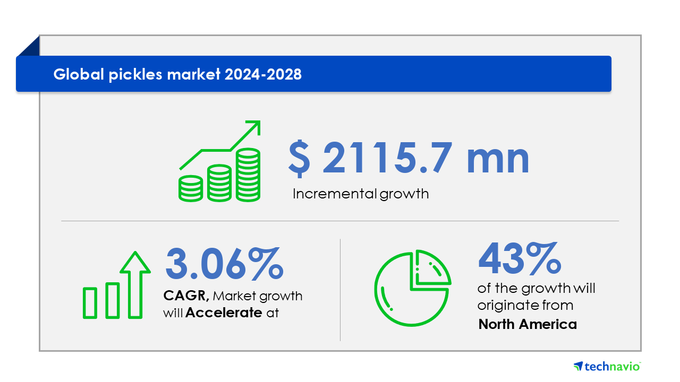Click the coin stacks growth icon
680x382 pixels.
(x=219, y=175)
